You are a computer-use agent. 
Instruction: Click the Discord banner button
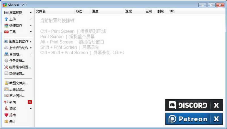click(188, 105)
